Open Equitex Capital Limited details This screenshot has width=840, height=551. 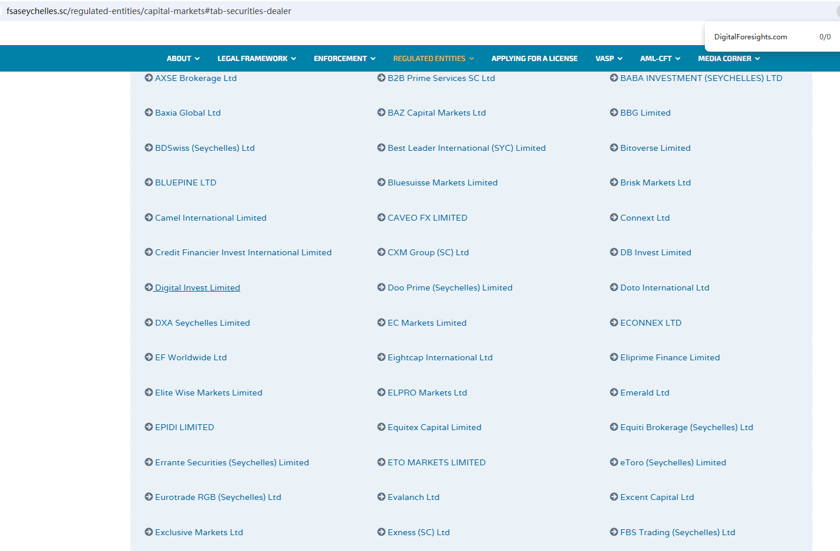(x=434, y=427)
